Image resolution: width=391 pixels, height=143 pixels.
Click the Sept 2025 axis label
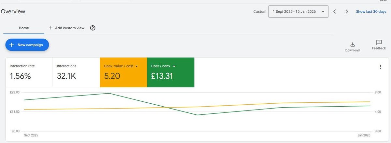(x=31, y=135)
